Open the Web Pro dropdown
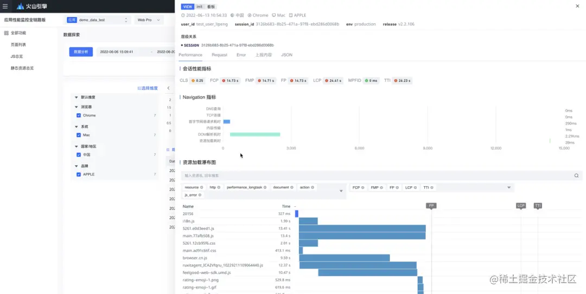The image size is (586, 294). pos(149,20)
